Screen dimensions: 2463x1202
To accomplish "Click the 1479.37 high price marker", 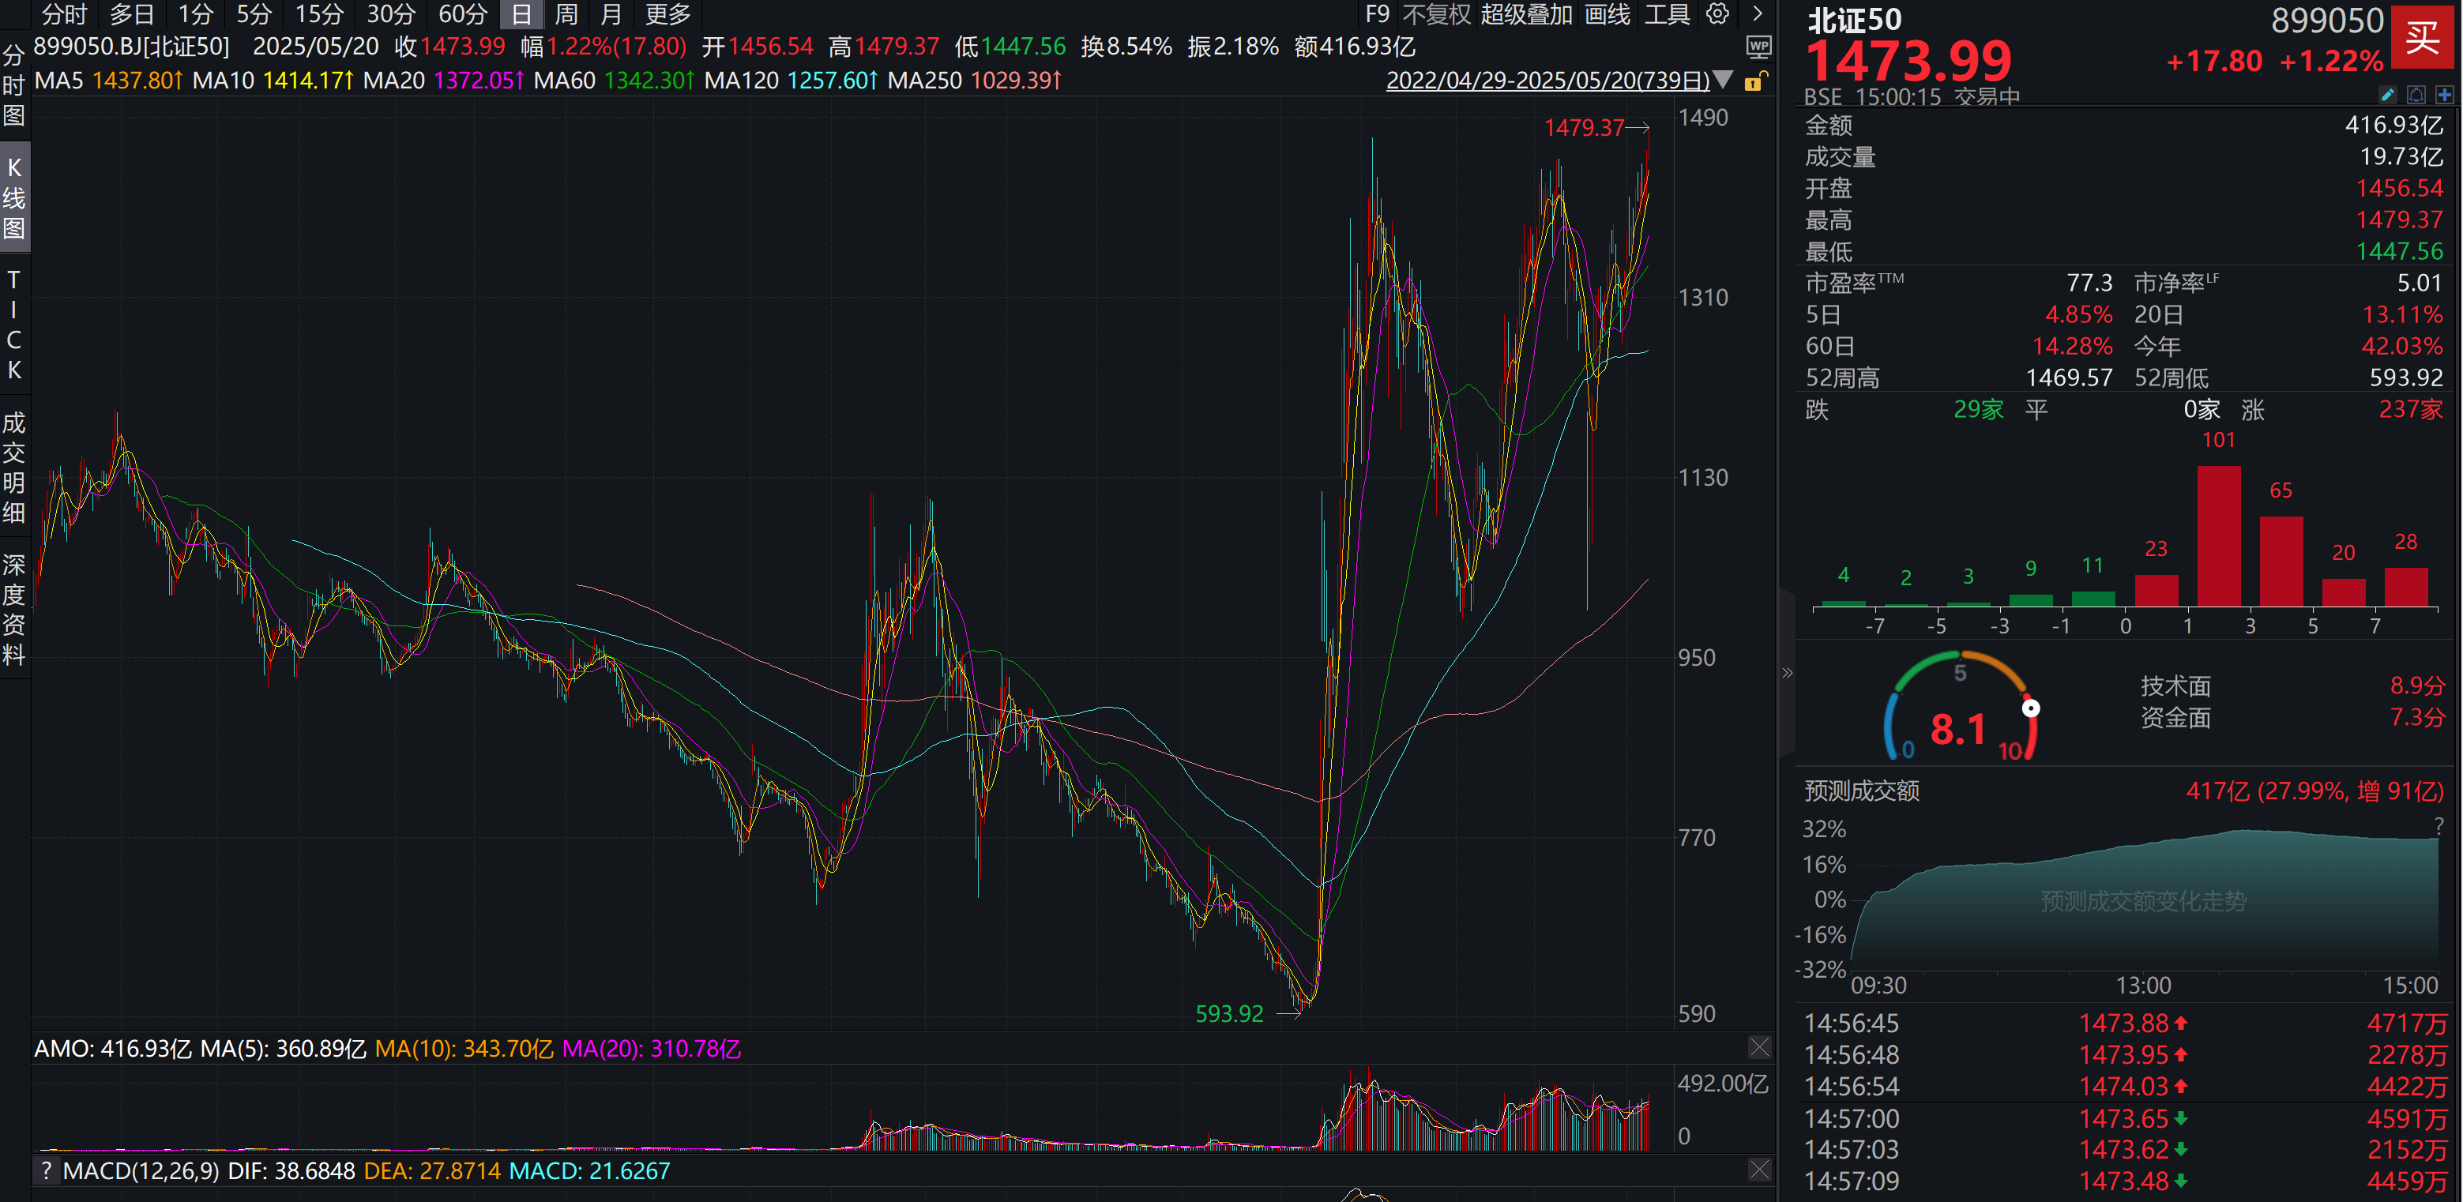I will point(1583,127).
